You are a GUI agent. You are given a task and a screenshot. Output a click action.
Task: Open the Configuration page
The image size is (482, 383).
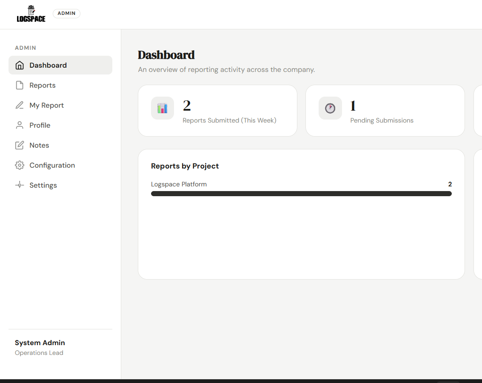click(x=60, y=165)
